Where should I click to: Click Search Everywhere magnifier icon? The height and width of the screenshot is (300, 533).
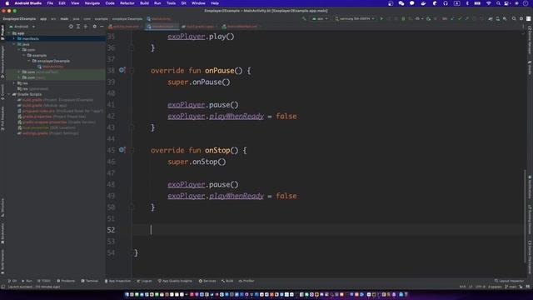click(x=514, y=18)
